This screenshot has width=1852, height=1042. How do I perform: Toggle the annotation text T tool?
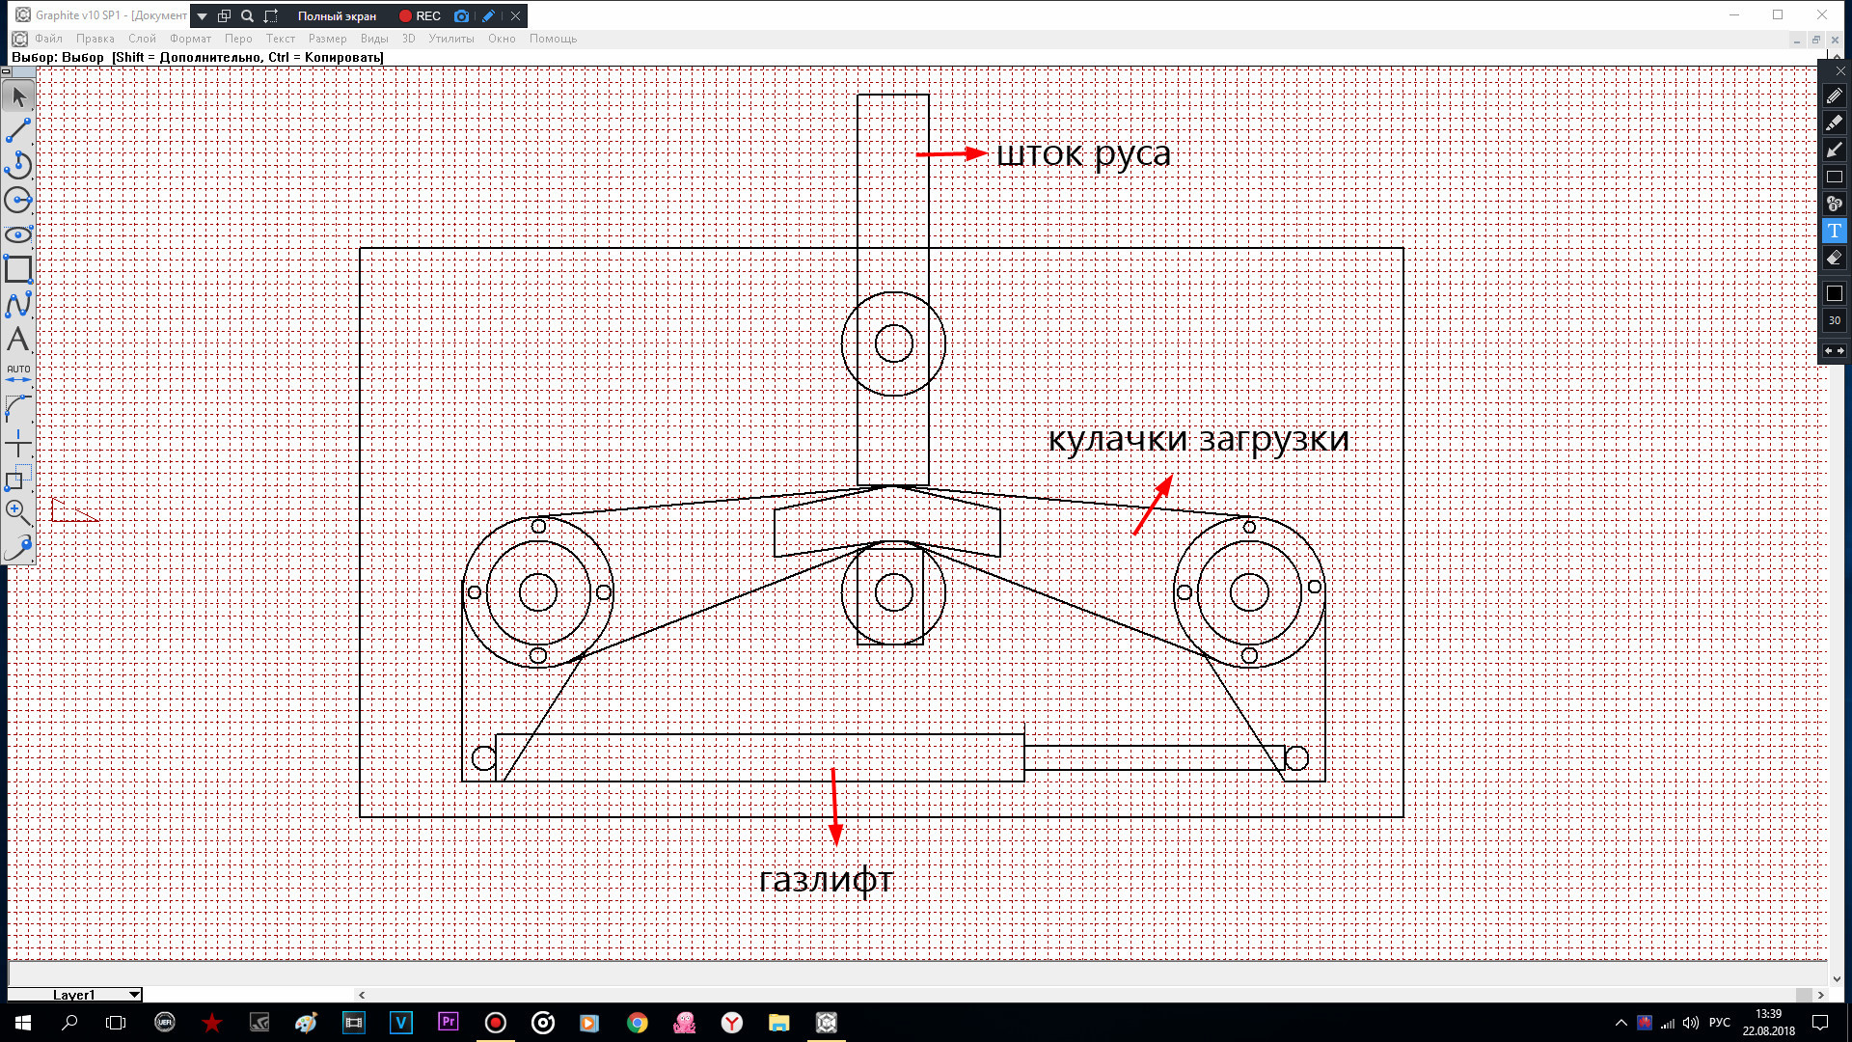point(1835,231)
